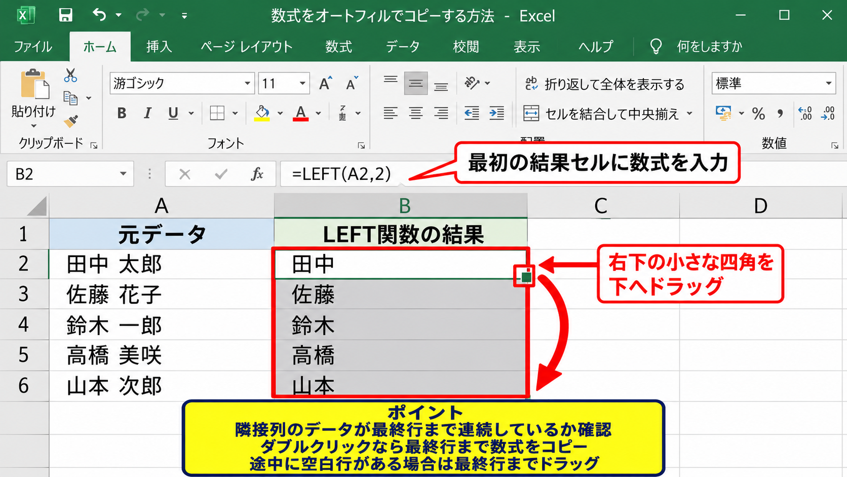Decrease font size with smaller A icon
Screen dimensions: 847x477
tap(352, 83)
